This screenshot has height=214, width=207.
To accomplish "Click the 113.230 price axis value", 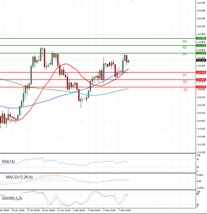I will (x=201, y=144).
